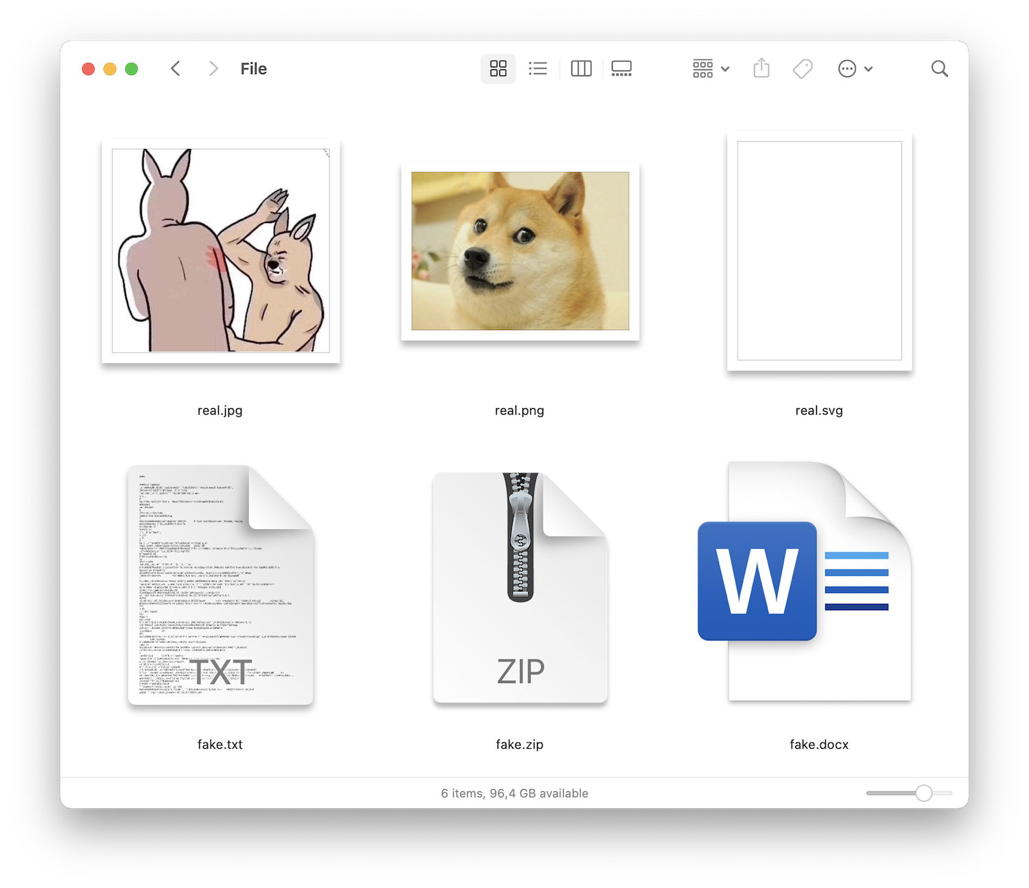
Task: Switch to Gallery view
Action: click(622, 69)
